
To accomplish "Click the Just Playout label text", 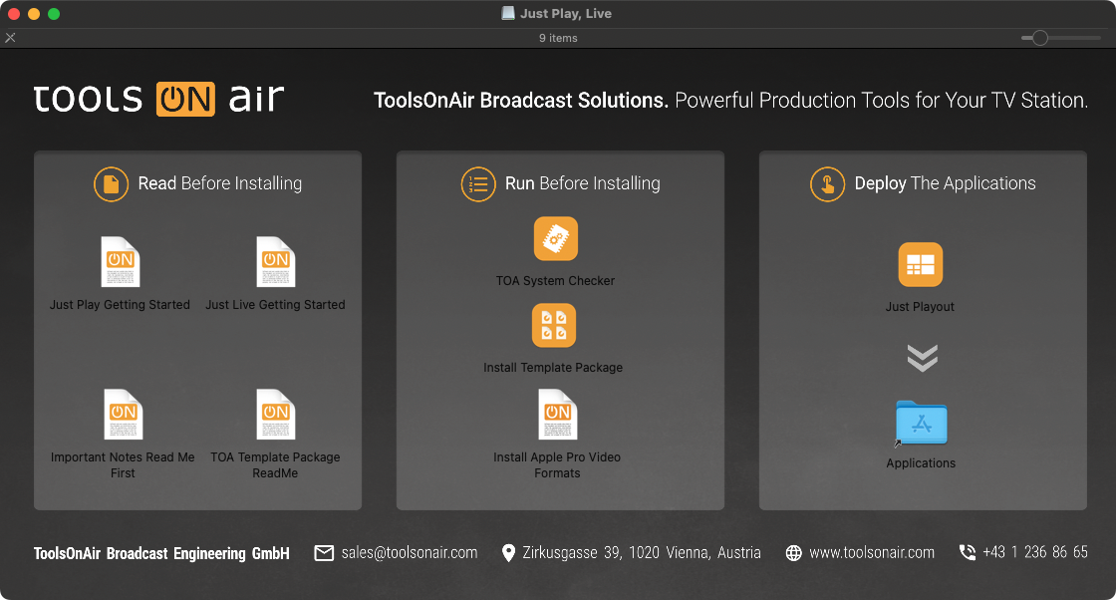I will 920,307.
